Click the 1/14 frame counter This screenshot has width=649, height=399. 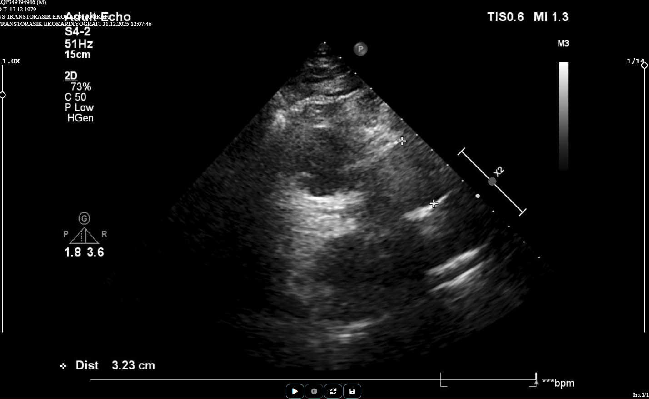tap(634, 61)
